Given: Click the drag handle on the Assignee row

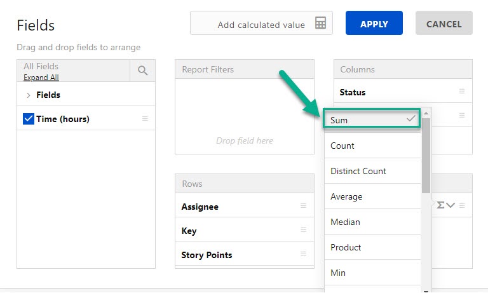Looking at the screenshot, I should [x=303, y=206].
